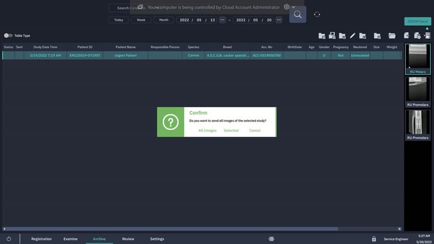
Task: Click the start date day 13 field
Action: [213, 20]
